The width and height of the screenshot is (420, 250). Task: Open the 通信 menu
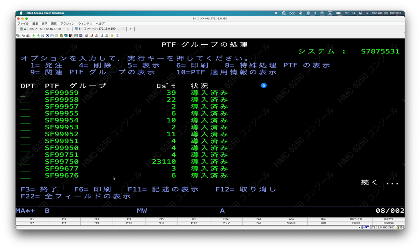tap(54, 23)
